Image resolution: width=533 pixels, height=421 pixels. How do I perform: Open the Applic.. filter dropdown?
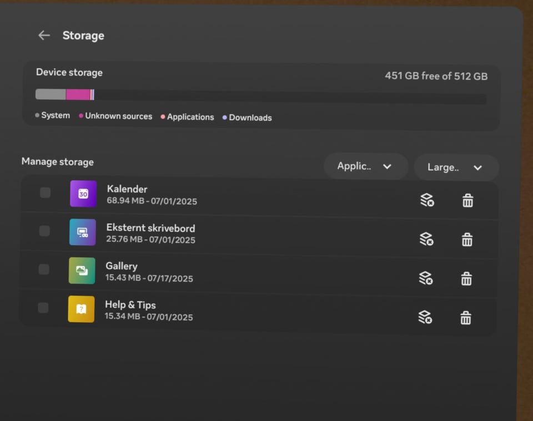coord(365,166)
